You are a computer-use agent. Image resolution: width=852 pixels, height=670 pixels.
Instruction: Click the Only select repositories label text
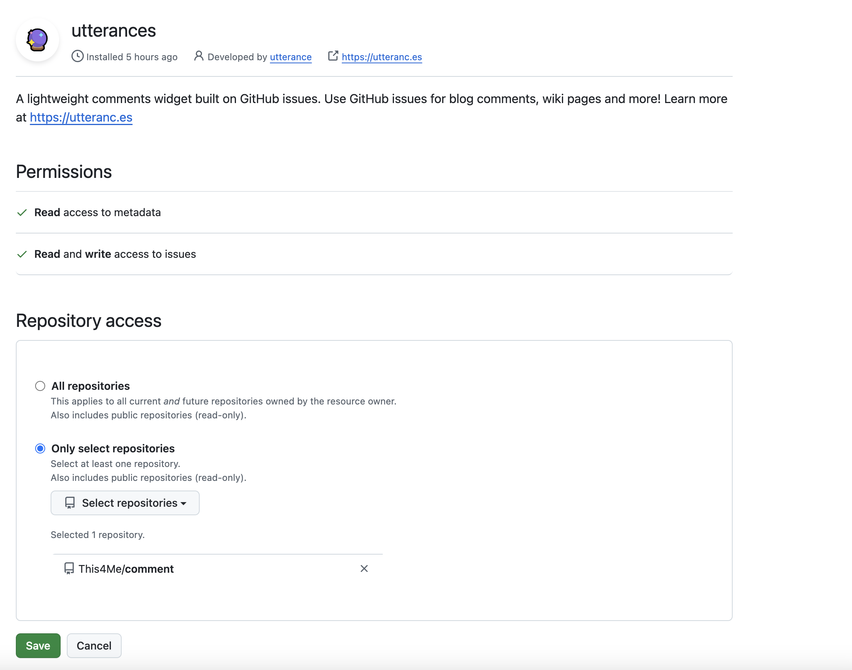pos(113,448)
